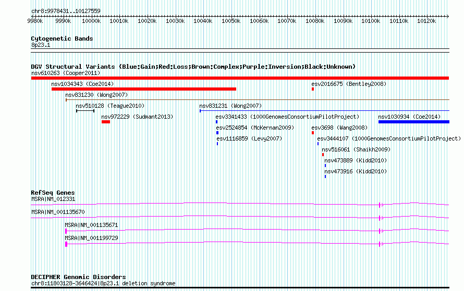Open the nsv516061 (Shaikh2009) label

click(x=356, y=149)
